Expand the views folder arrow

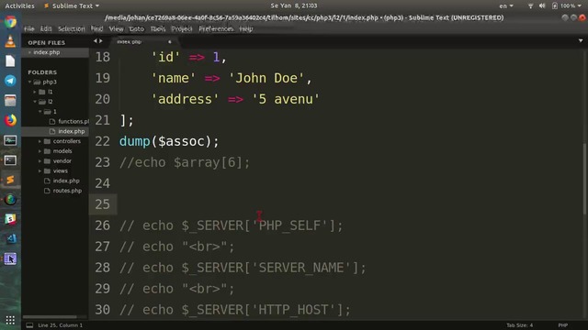click(40, 170)
